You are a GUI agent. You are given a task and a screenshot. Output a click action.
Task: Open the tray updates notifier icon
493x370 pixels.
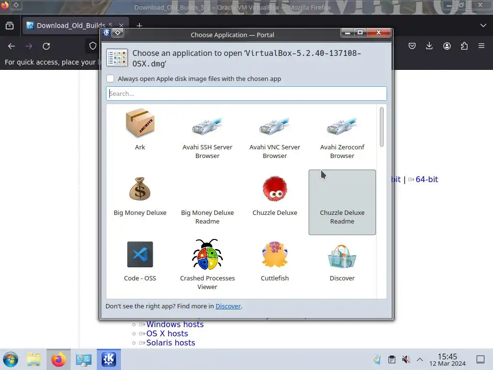tap(377, 359)
